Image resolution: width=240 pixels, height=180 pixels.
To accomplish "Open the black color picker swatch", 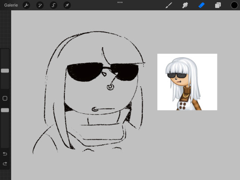I will click(234, 5).
